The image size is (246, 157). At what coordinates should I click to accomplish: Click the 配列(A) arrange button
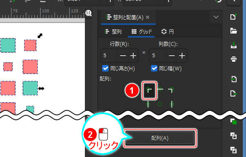[x=160, y=138]
